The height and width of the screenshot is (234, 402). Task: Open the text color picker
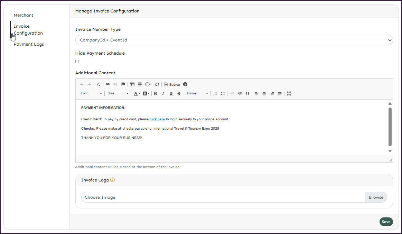point(137,94)
